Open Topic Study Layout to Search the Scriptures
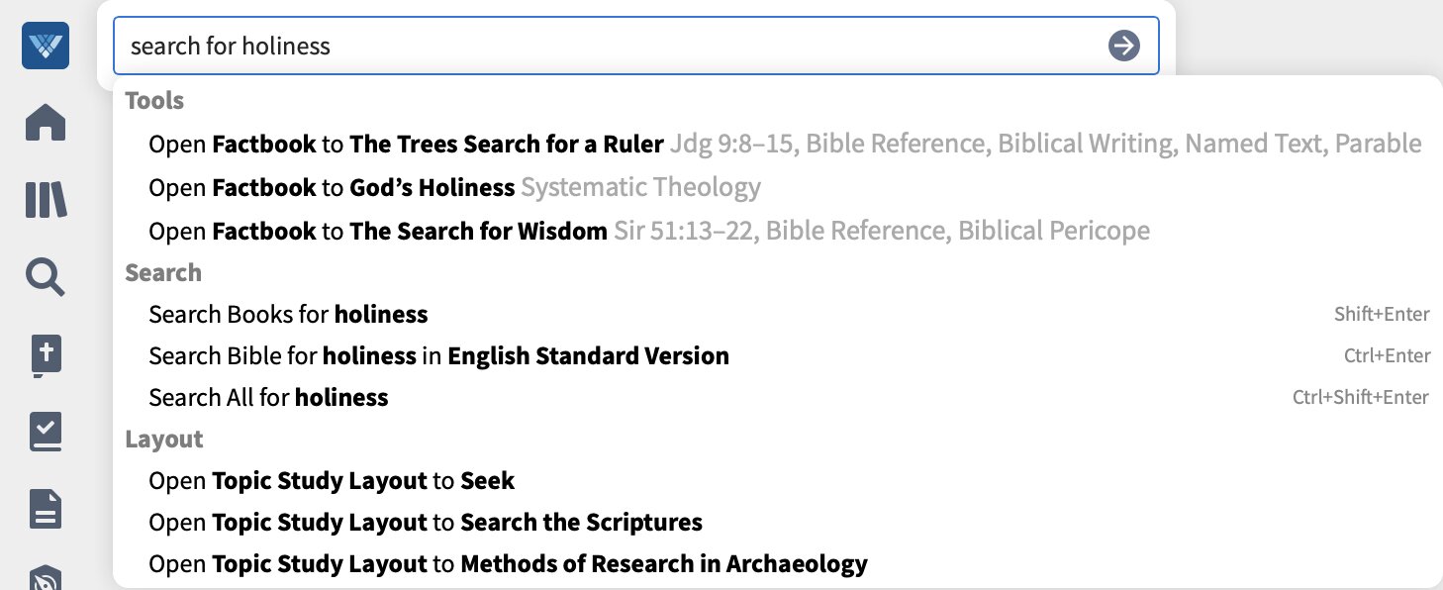1443x590 pixels. coord(777,523)
